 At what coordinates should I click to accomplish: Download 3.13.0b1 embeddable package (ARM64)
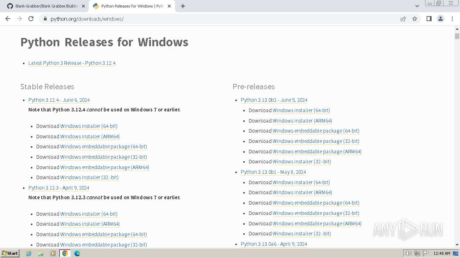pyautogui.click(x=317, y=224)
